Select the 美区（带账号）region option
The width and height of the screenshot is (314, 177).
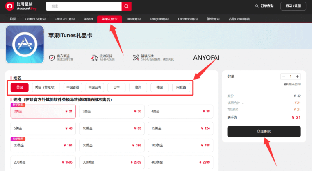click(46, 87)
